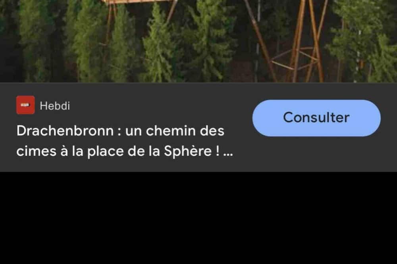Click the word "Drachenbronn" in the title

65,131
